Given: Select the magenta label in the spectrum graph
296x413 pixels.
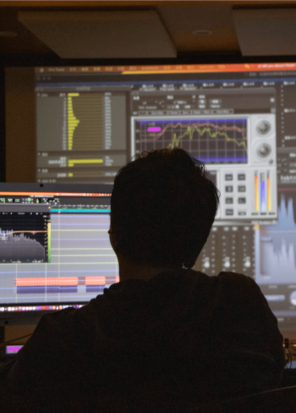Looking at the screenshot, I should [154, 129].
